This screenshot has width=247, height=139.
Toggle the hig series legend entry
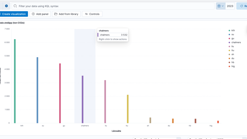(x=233, y=66)
